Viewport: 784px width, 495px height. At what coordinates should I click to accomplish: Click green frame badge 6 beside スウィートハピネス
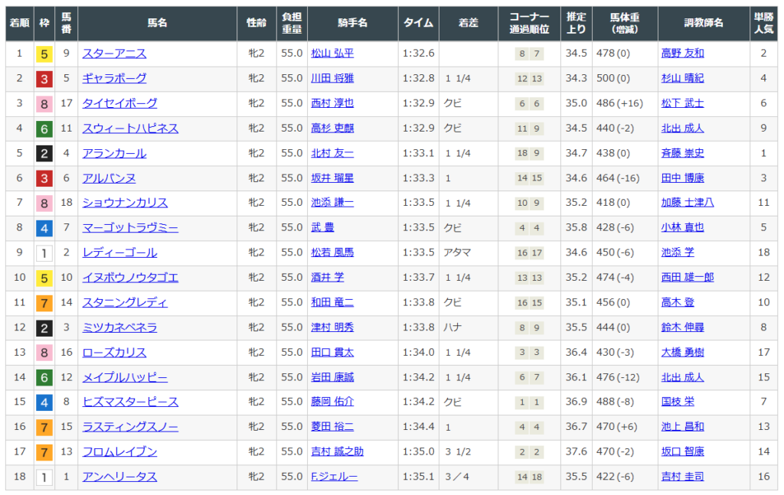pos(44,129)
